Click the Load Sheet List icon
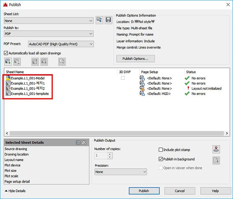The height and width of the screenshot is (199, 233). click(99, 20)
